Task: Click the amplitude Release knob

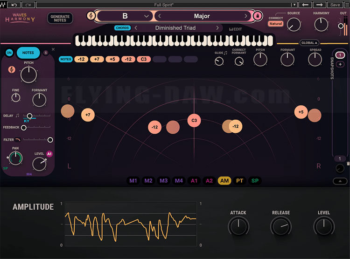Action: 281,226
